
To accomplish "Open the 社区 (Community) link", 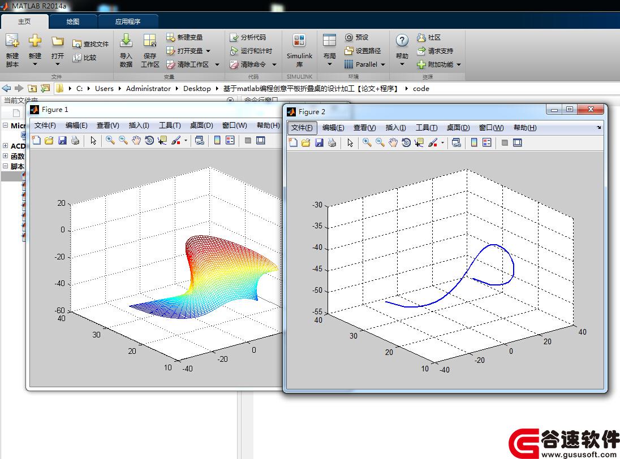I will (x=429, y=37).
